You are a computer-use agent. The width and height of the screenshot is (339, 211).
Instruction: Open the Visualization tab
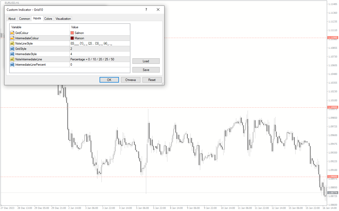63,19
